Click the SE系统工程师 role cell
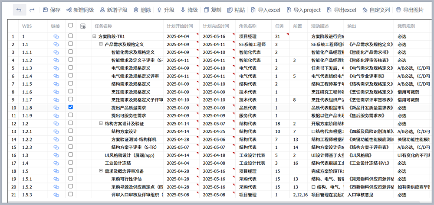 click(253, 45)
